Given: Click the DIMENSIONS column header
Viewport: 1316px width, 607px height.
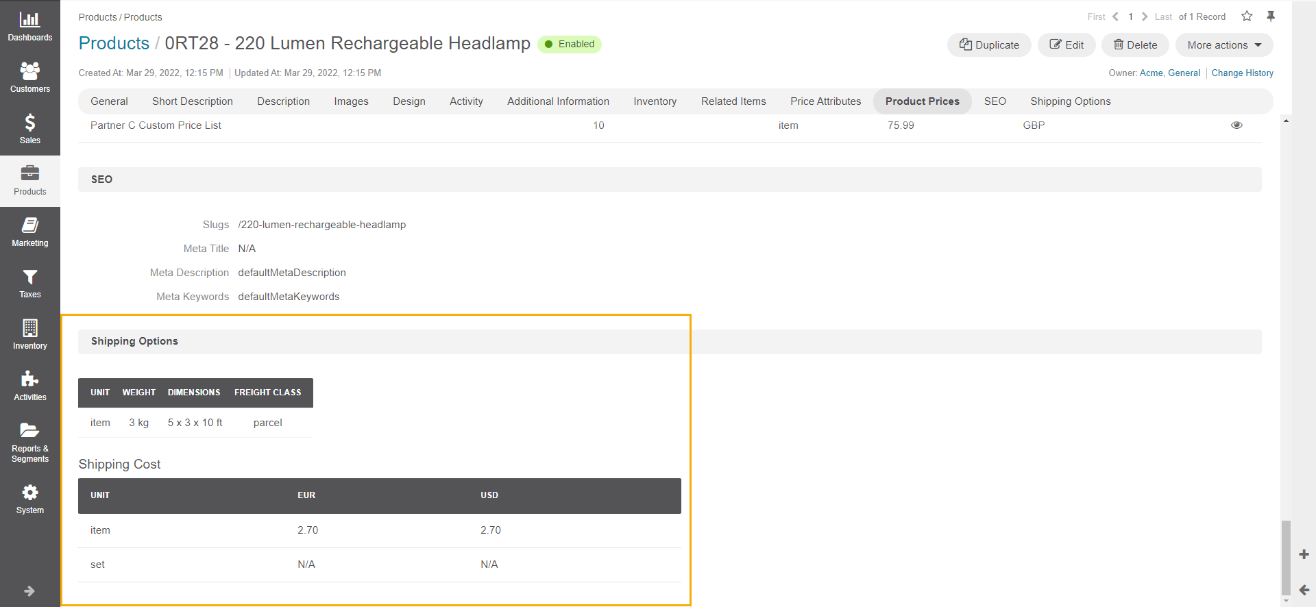Looking at the screenshot, I should pos(194,393).
